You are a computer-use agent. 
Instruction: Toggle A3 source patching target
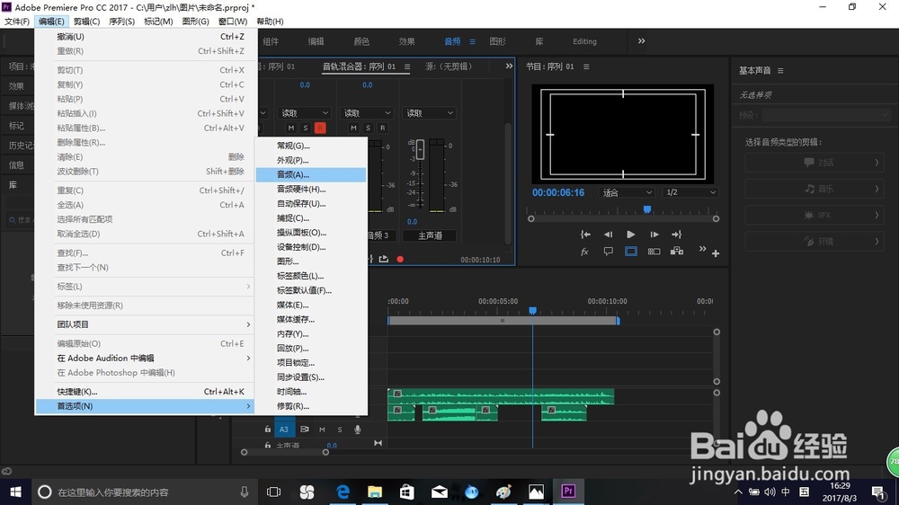(284, 429)
